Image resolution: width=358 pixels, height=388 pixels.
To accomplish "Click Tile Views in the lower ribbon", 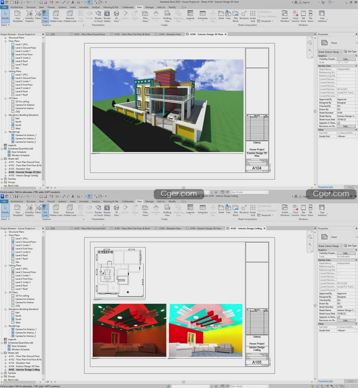I will [x=310, y=211].
